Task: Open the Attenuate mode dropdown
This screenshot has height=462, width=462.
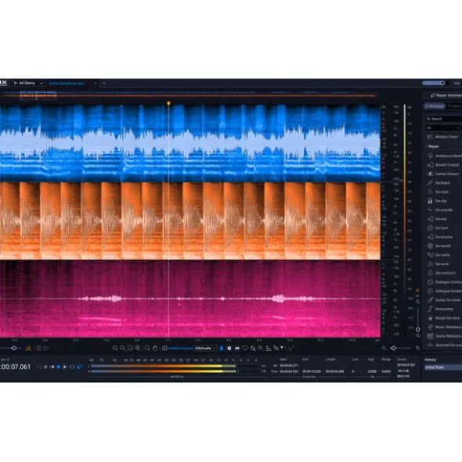Action: coord(205,349)
